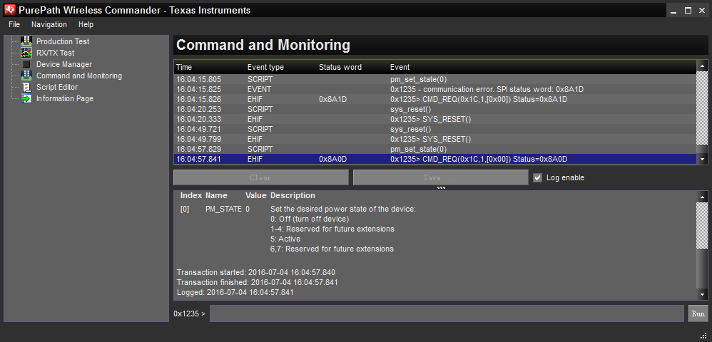Select sys_reset() row at 16:04:49.721

pos(435,129)
